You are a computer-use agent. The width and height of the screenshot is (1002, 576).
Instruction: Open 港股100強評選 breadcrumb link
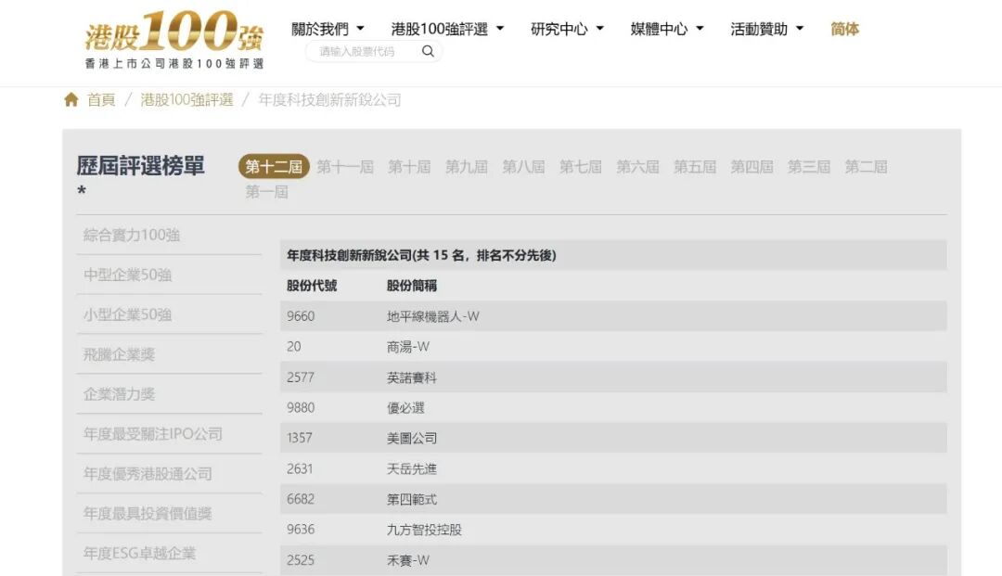pos(186,99)
